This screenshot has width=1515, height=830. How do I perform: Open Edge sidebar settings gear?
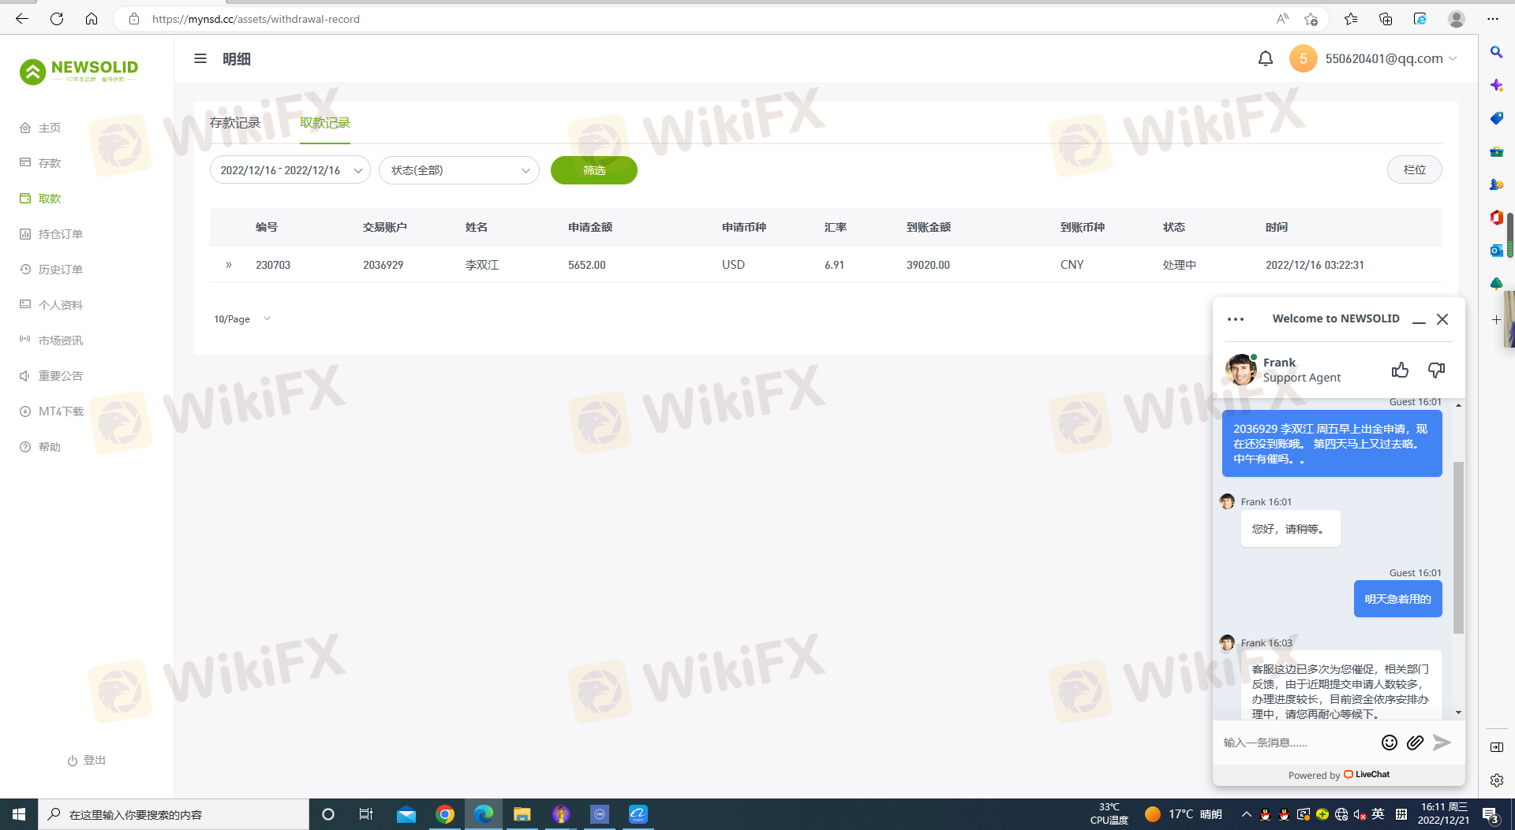pyautogui.click(x=1496, y=780)
